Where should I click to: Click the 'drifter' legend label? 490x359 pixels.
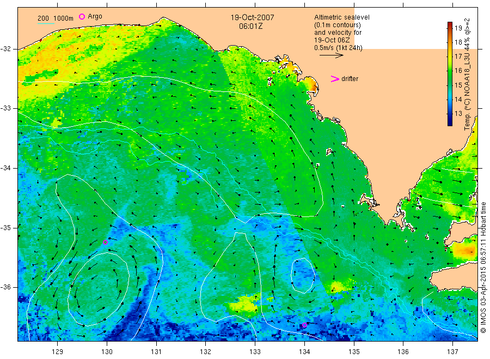tap(350, 79)
